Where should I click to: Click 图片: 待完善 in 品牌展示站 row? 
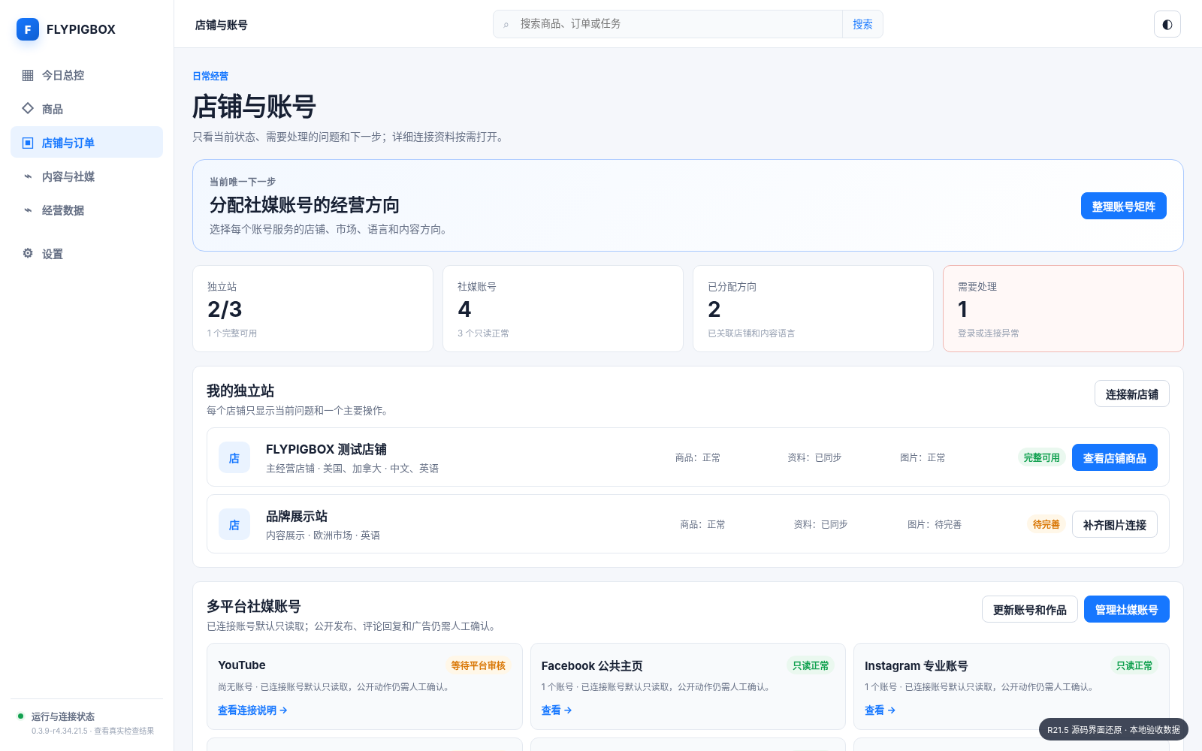[935, 524]
